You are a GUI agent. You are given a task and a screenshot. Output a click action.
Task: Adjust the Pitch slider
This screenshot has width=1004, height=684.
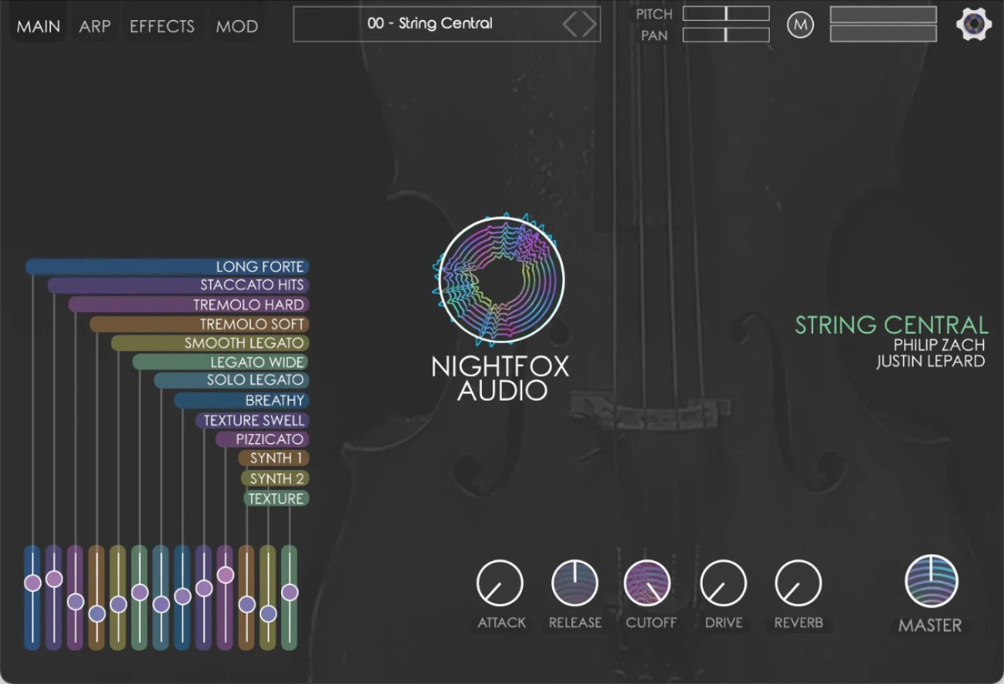(726, 13)
